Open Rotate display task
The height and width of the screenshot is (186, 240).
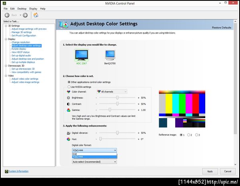click(19, 49)
